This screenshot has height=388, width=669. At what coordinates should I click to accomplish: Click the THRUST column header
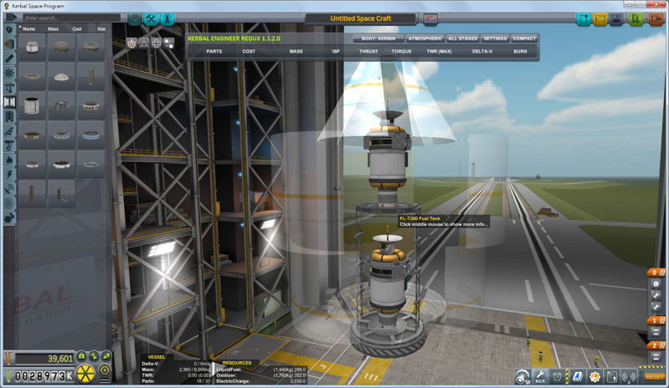[x=368, y=51]
